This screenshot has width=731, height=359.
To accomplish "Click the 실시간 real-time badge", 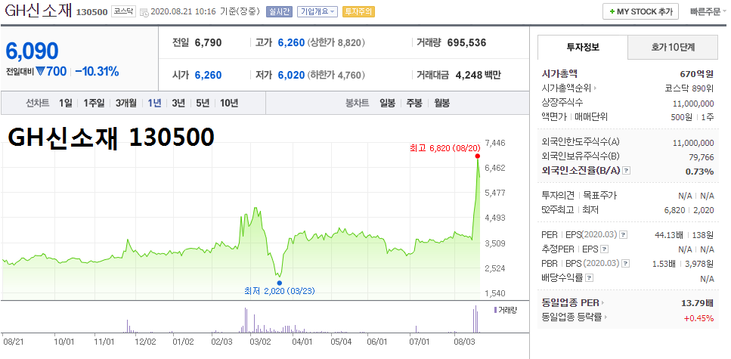I will click(279, 11).
